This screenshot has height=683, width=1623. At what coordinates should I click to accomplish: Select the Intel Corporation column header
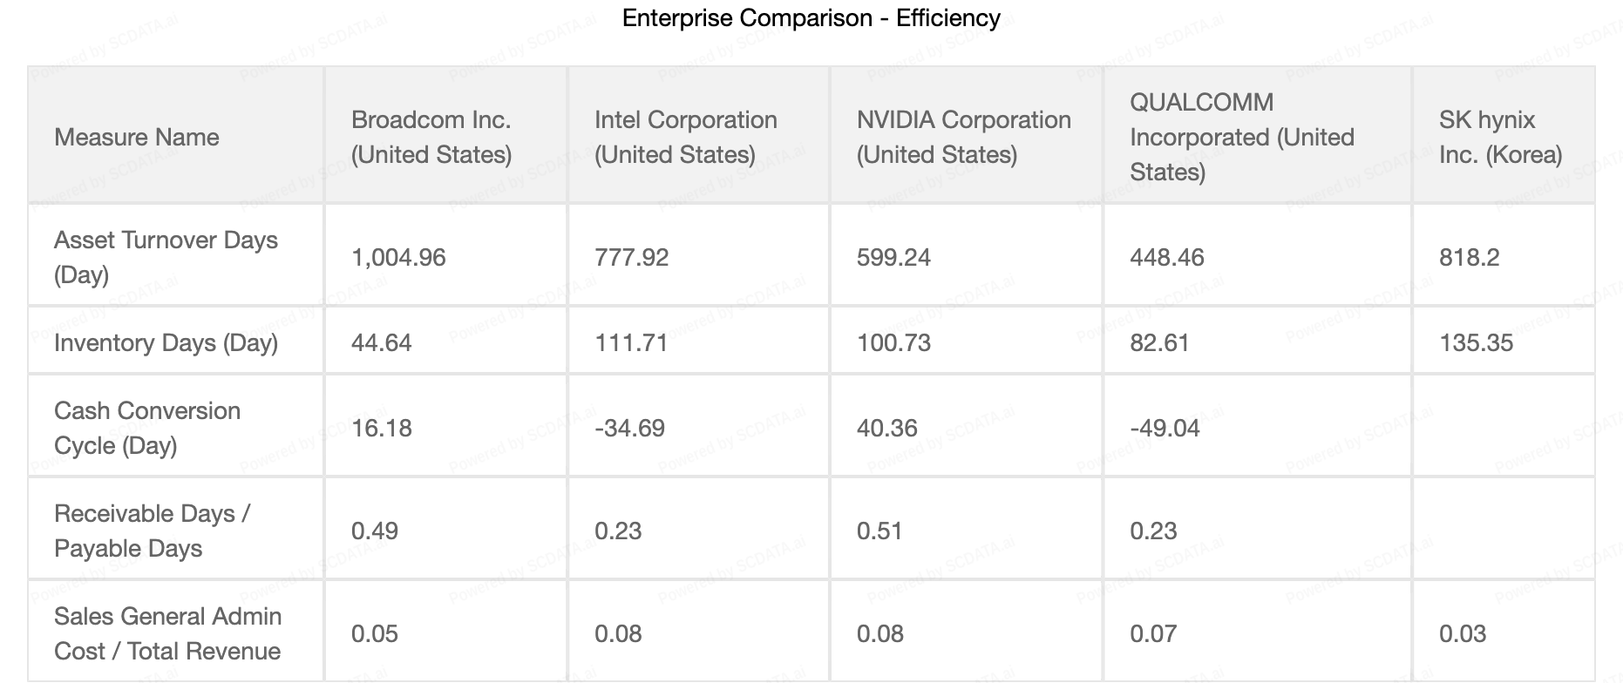click(685, 137)
